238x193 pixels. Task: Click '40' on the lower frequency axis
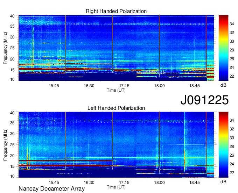[12, 113]
